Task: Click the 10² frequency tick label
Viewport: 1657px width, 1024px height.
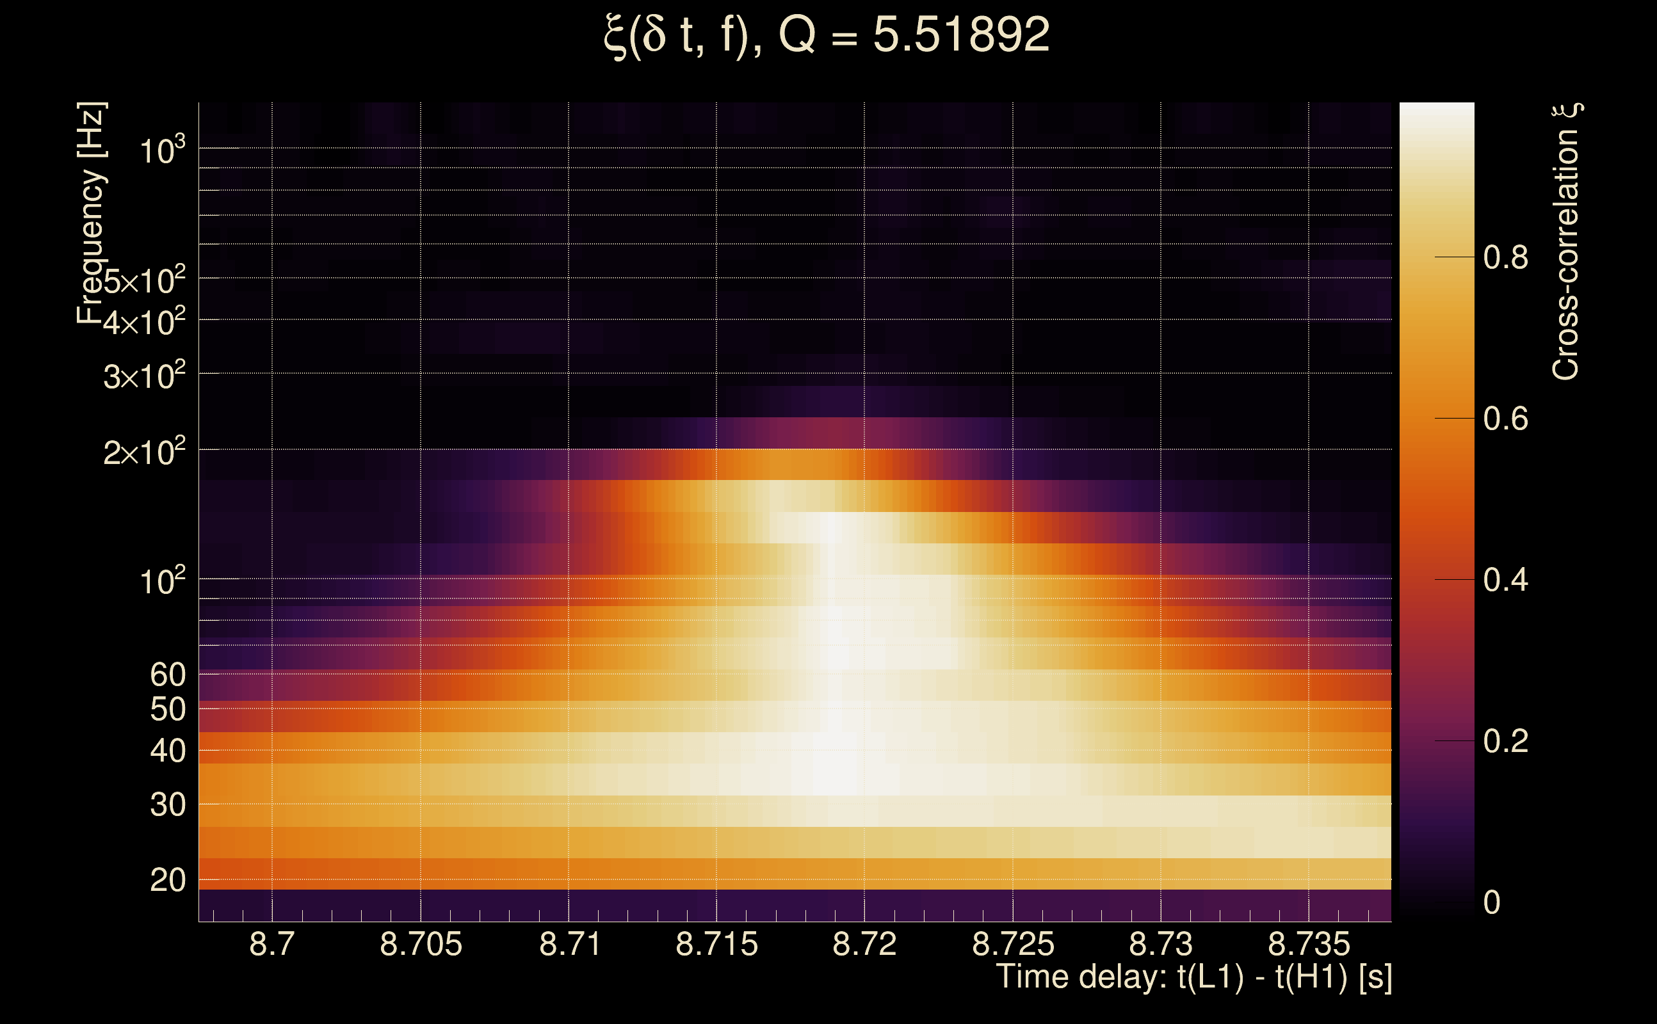Action: (162, 581)
